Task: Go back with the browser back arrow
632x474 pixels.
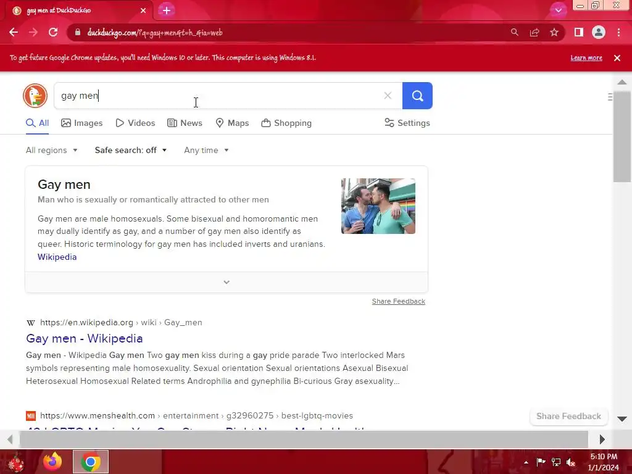Action: [14, 32]
